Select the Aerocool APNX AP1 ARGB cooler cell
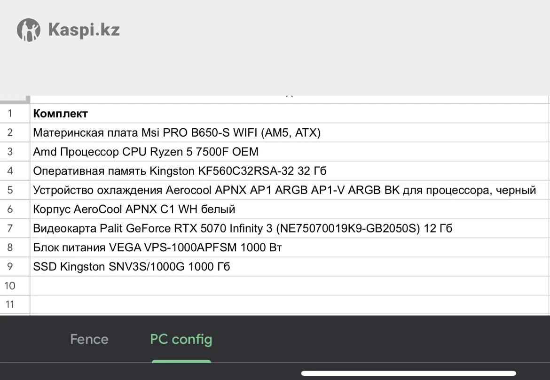Image resolution: width=550 pixels, height=380 pixels. click(284, 190)
